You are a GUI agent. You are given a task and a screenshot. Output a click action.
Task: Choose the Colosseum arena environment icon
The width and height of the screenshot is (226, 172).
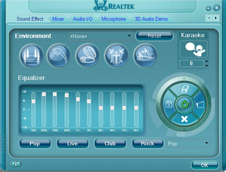coord(88,56)
